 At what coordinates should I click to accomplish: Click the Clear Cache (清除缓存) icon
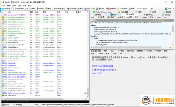pyautogui.click(x=108, y=8)
